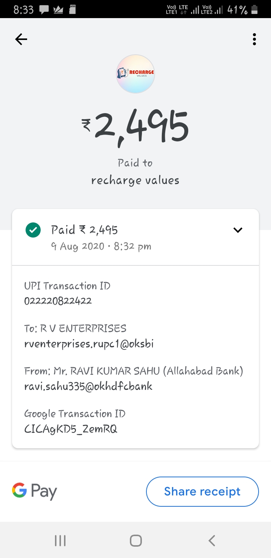
Task: Tap the Google Transaction ID value
Action: 71,429
